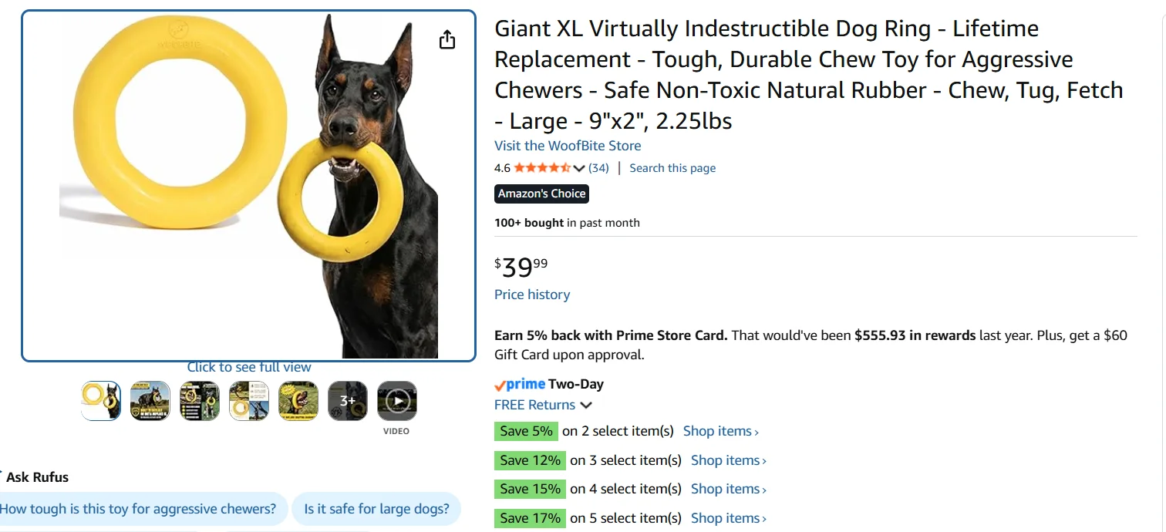1166x532 pixels.
Task: View Price history
Action: coord(532,295)
